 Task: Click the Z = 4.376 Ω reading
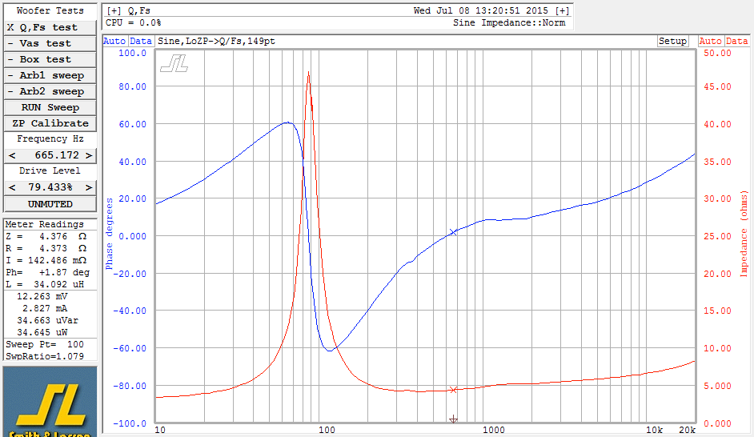click(46, 237)
